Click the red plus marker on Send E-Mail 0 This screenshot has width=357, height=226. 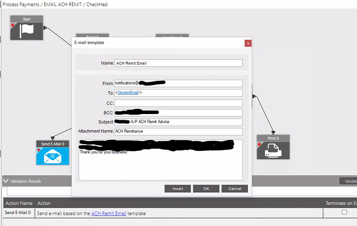38,150
